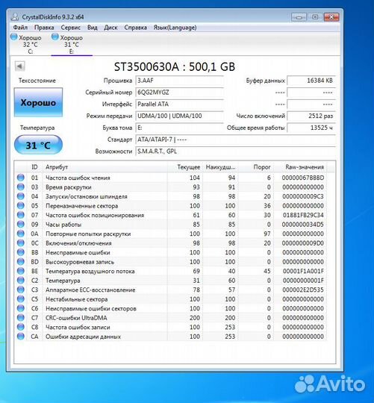Select attribute text Частота ошибок чтения

[x=78, y=178]
